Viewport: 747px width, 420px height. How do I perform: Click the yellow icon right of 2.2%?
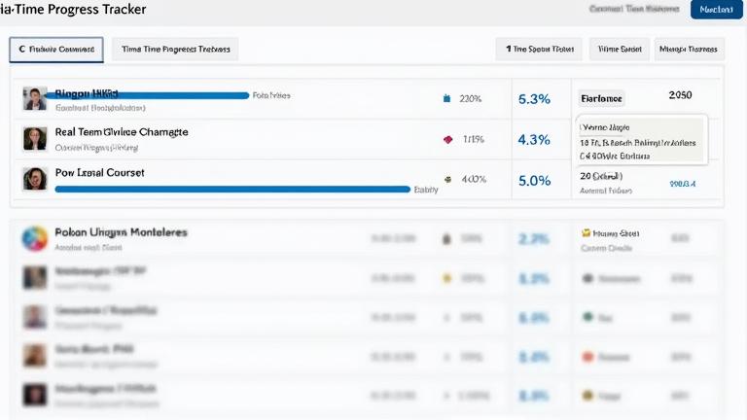tap(587, 234)
